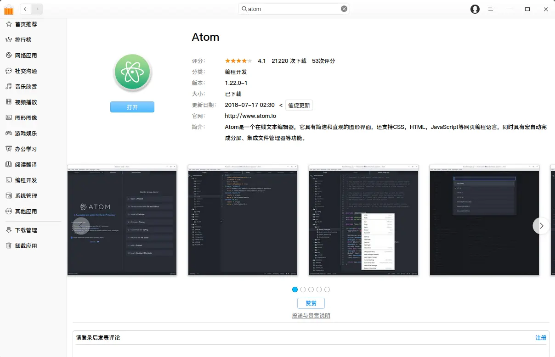Open the 投递与赞赏说明 link

click(311, 316)
